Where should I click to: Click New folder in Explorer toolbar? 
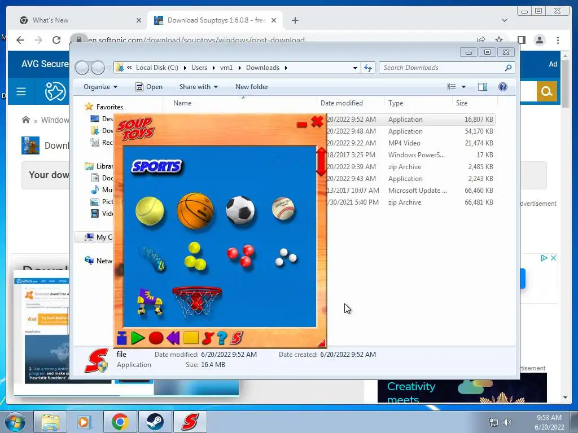(x=252, y=86)
